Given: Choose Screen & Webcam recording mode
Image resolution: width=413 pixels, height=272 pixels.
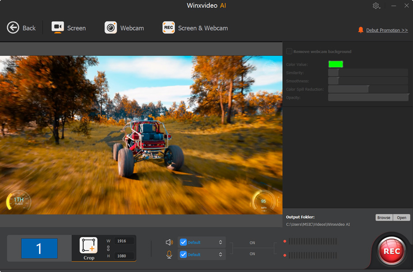Looking at the screenshot, I should 195,28.
